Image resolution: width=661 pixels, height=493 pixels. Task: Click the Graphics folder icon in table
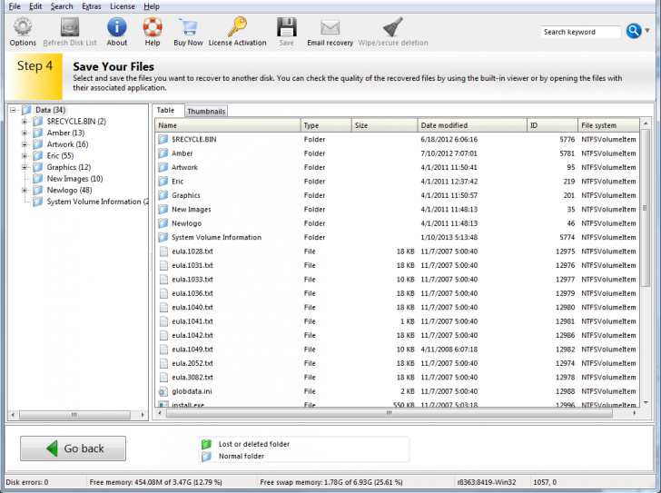163,195
